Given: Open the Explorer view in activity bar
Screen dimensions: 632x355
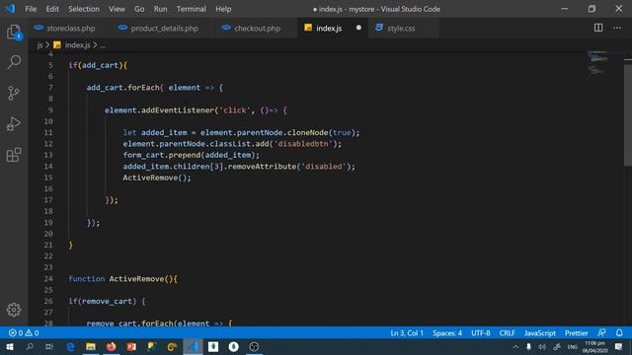Looking at the screenshot, I should (x=14, y=32).
